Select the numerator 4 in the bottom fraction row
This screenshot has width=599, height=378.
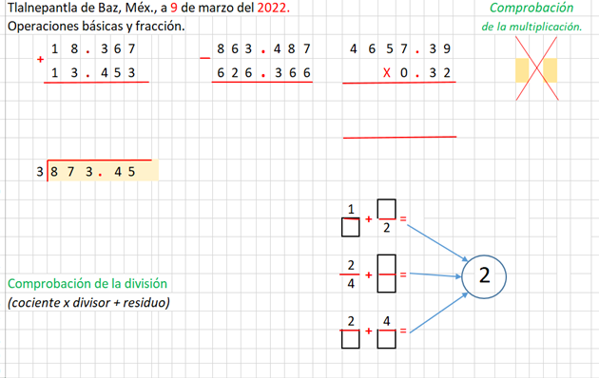387,321
